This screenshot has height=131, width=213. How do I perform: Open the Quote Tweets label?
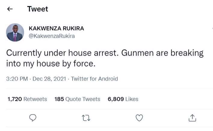82,99
